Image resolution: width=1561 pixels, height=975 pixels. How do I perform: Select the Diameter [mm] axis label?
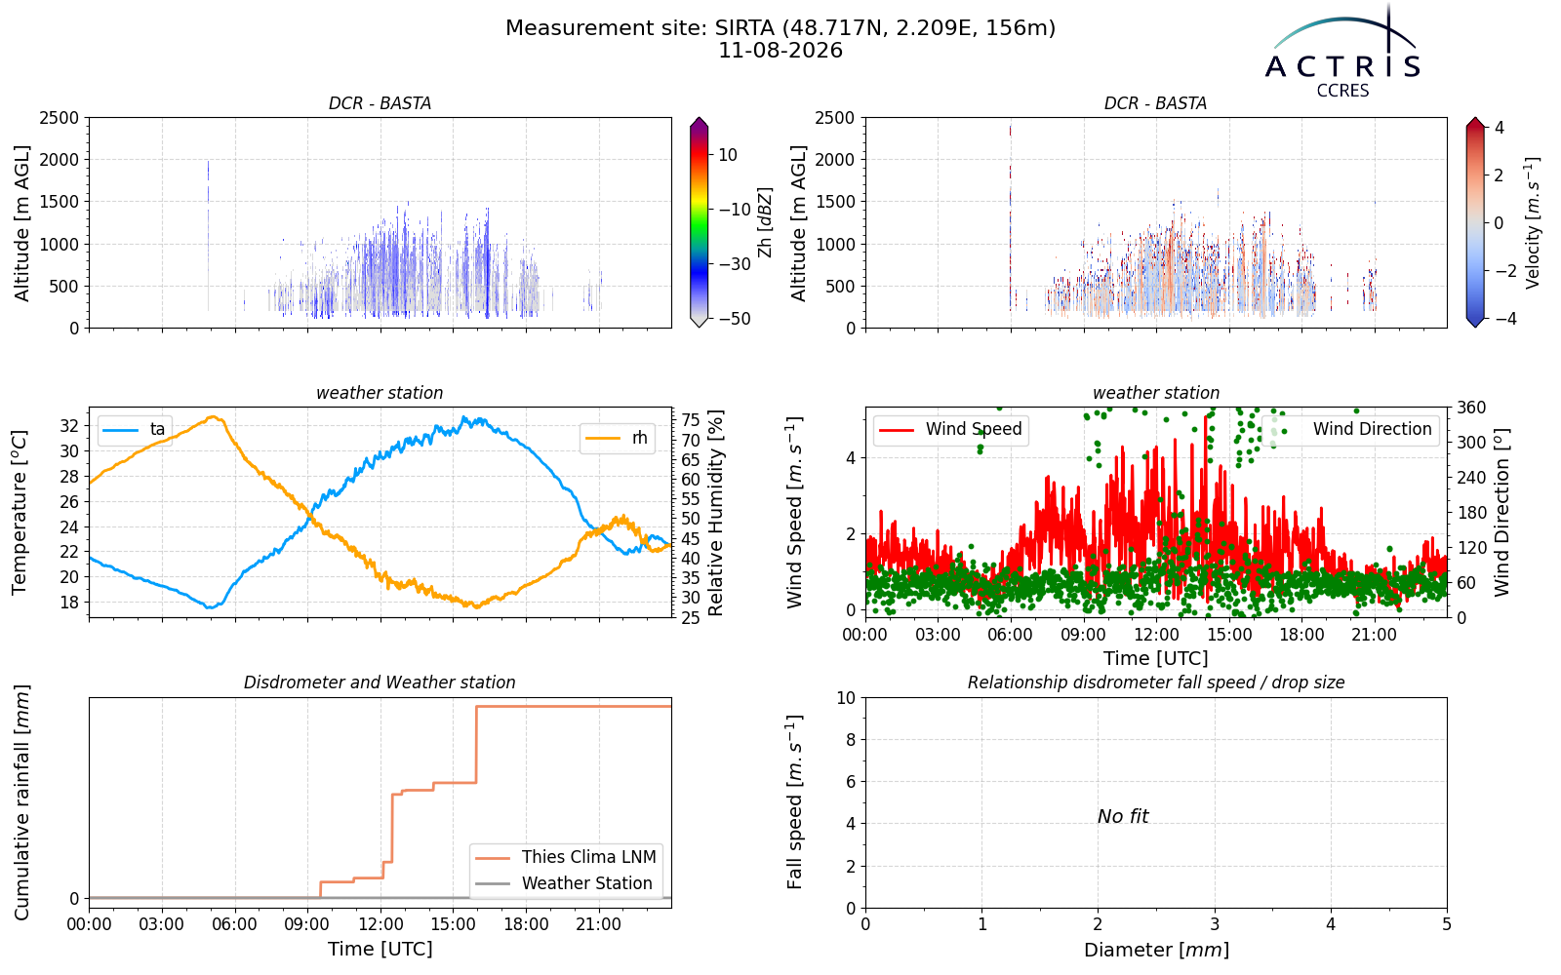pyautogui.click(x=1156, y=950)
